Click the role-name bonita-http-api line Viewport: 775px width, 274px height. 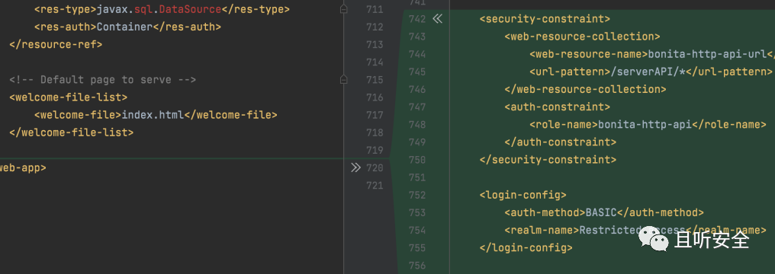(648, 125)
